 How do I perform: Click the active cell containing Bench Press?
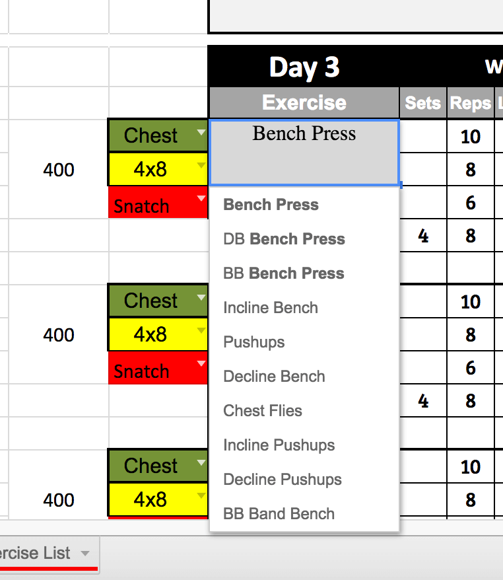[x=304, y=152]
